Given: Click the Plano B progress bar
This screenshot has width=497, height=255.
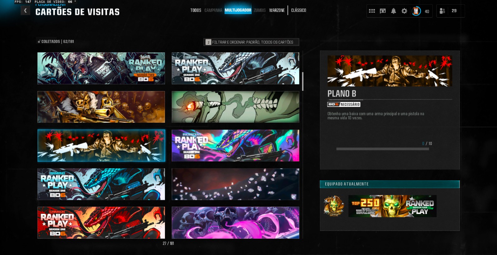Looking at the screenshot, I should (x=383, y=149).
